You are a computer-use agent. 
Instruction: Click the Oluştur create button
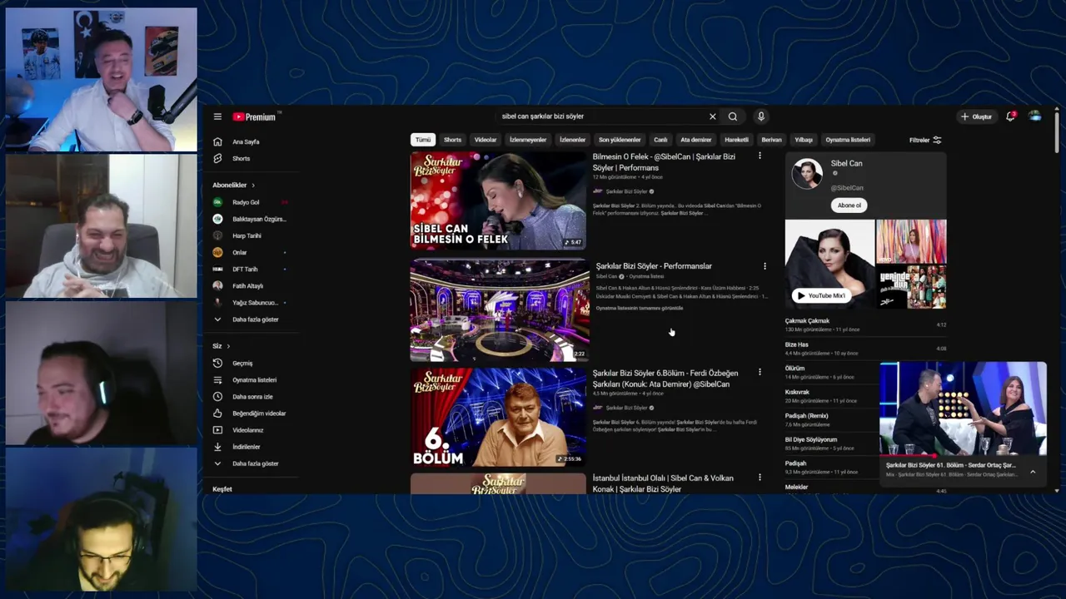coord(976,116)
